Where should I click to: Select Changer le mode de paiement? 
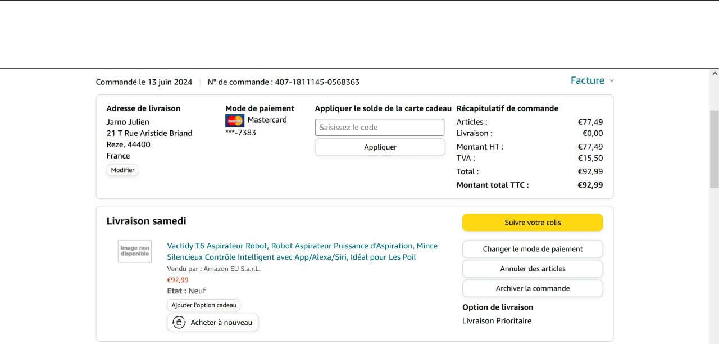point(532,249)
